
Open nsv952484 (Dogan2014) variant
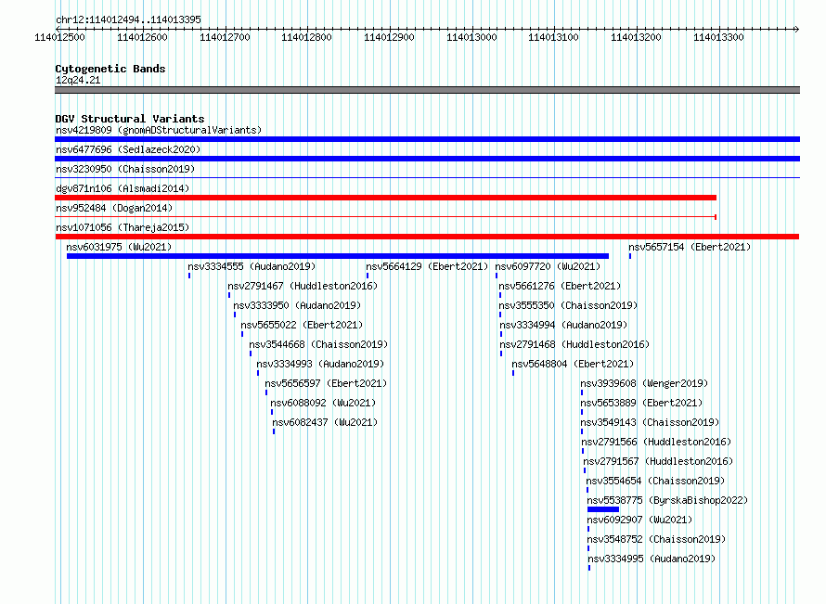coord(114,208)
